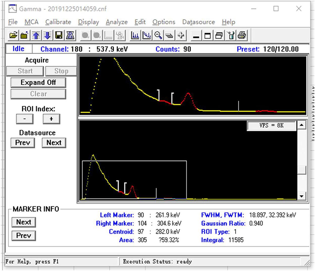Click the Gaussian Ratio 0.940 value
315x271 pixels.
point(256,223)
